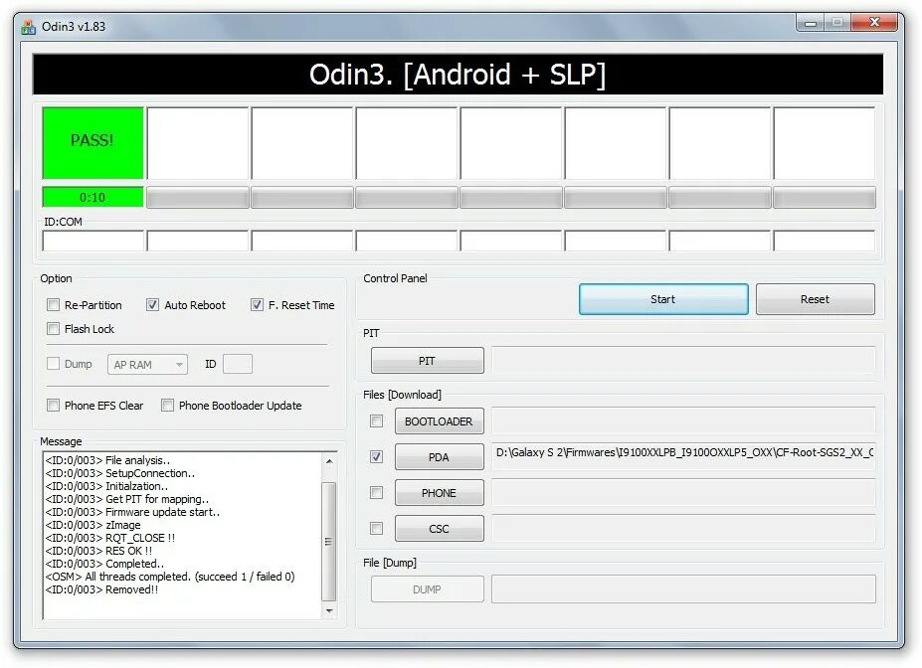Click the Message log scroll up arrow
Screen dimensions: 922x668
click(x=329, y=461)
